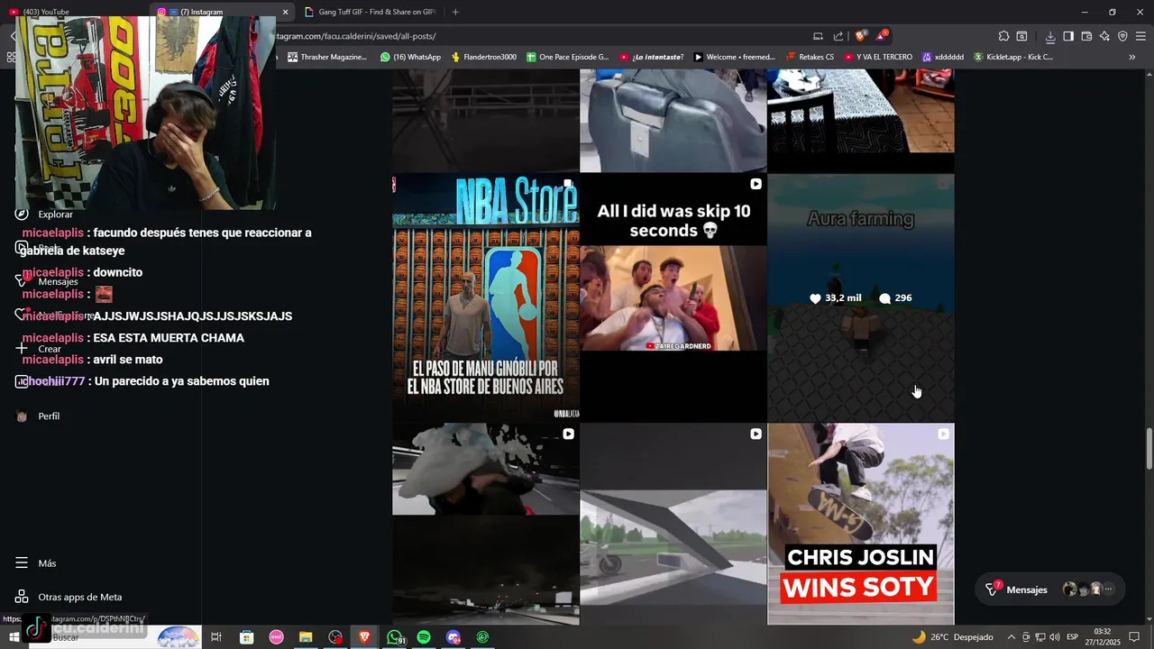Viewport: 1154px width, 649px height.
Task: Click the Windows Start button
Action: [x=14, y=637]
